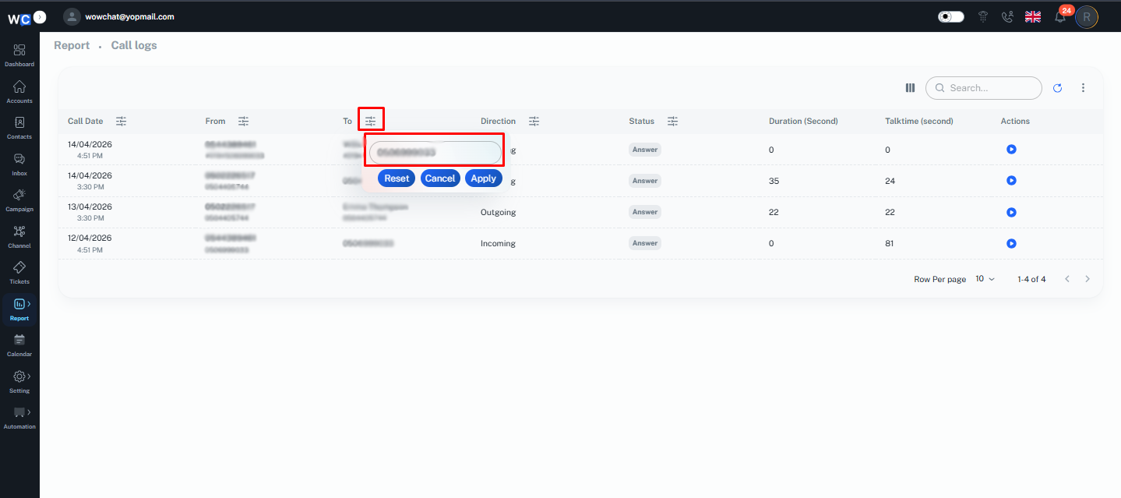Go to next page arrow
1121x498 pixels.
click(x=1088, y=279)
